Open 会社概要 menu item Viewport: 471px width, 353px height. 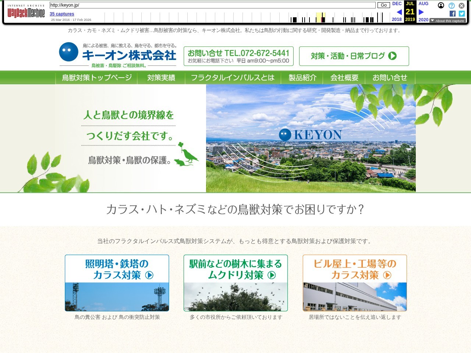point(344,78)
